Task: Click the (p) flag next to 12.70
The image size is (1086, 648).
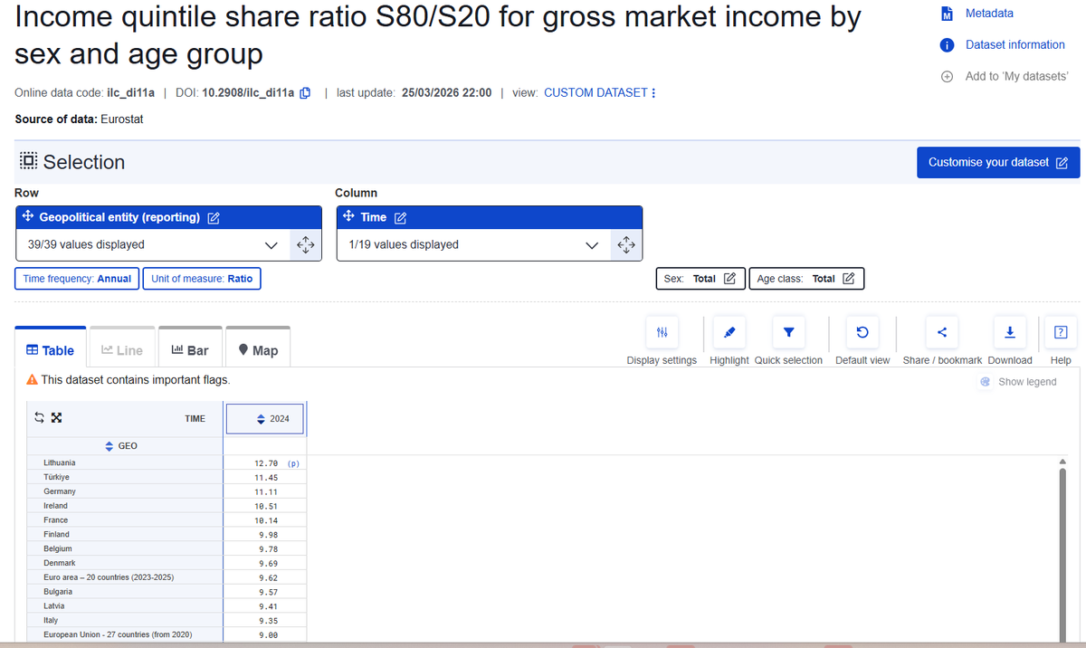Action: 293,462
